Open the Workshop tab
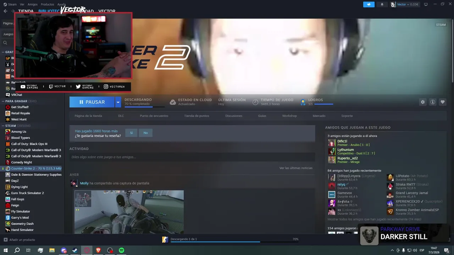 click(x=289, y=116)
